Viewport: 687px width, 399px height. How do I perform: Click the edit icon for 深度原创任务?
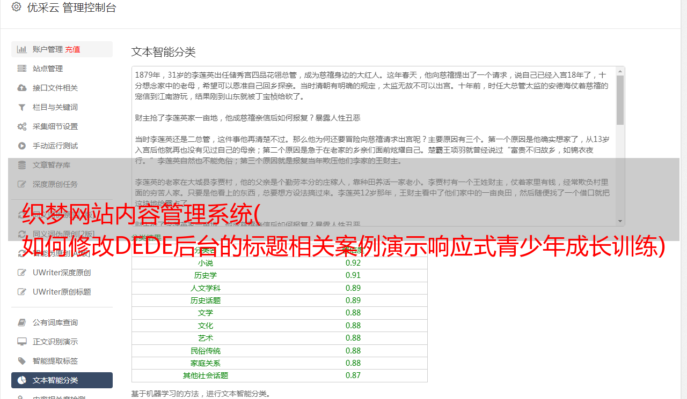tap(22, 184)
